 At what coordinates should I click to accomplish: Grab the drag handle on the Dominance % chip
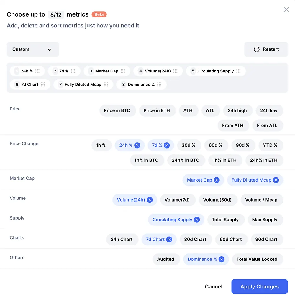(x=159, y=85)
